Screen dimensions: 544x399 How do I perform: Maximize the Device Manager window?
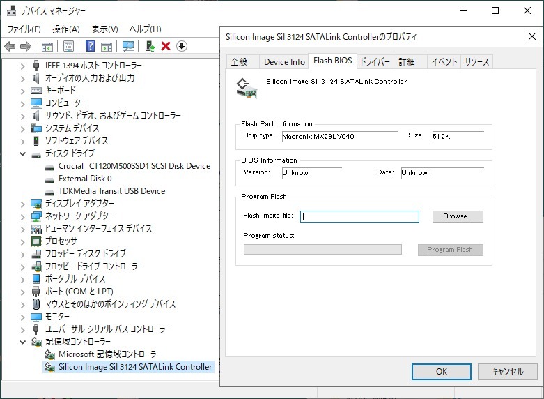(495, 10)
